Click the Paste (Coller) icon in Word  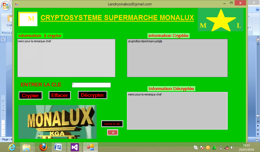click(x=10, y=19)
